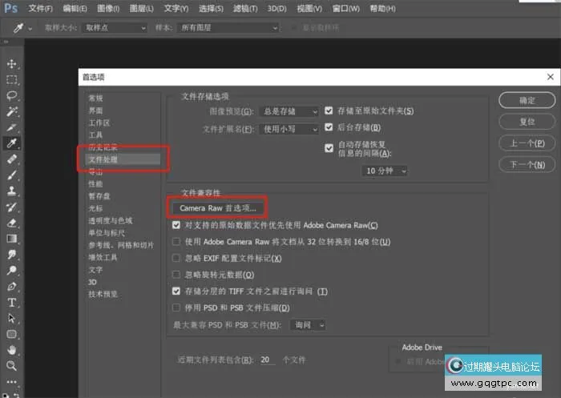Screen dimensions: 561x398
Task: Check 停用 PSD 和 PSB 文件压缩
Action: point(177,308)
